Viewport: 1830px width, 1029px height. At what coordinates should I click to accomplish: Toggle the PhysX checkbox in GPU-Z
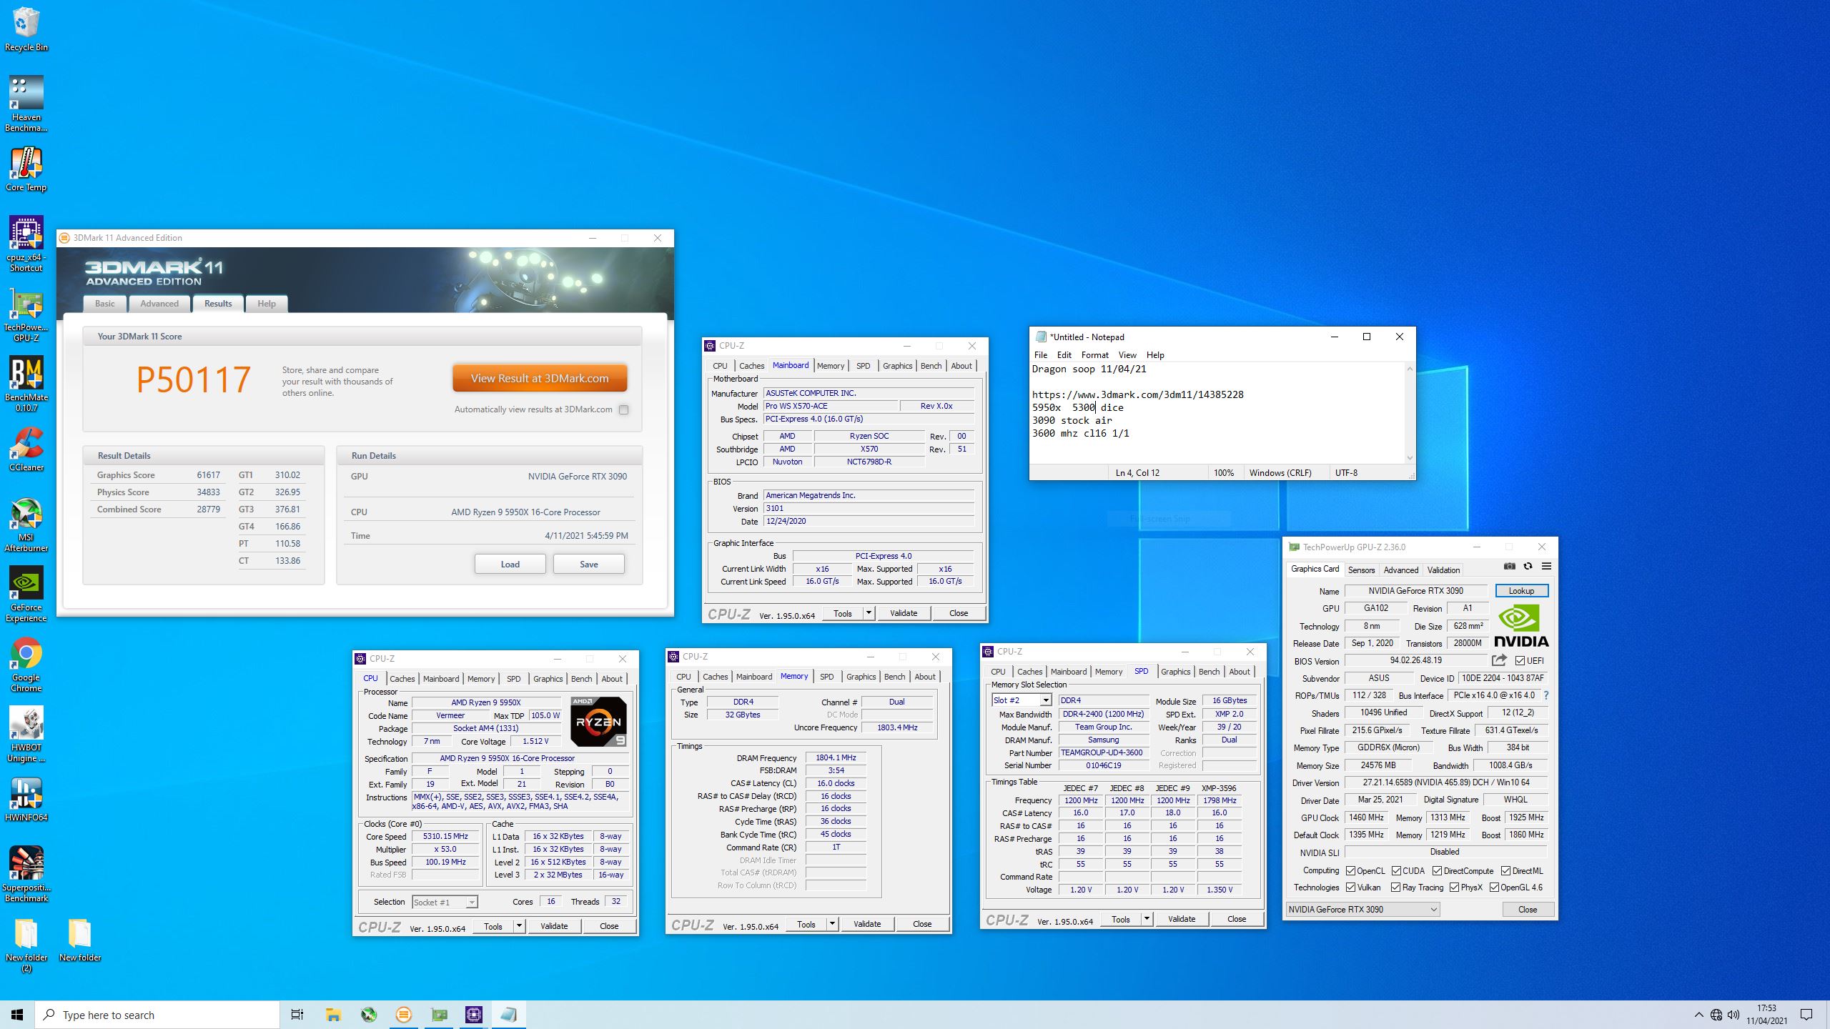[1454, 888]
